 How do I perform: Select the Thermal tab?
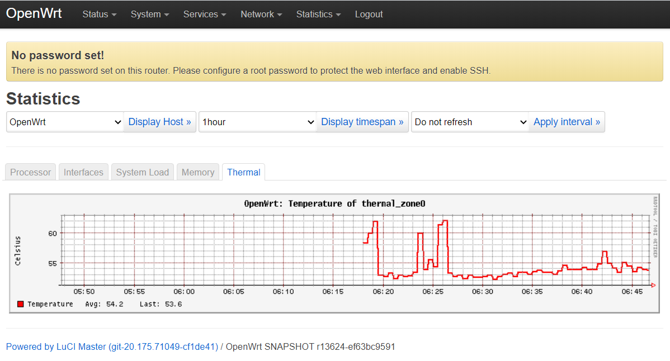point(243,172)
